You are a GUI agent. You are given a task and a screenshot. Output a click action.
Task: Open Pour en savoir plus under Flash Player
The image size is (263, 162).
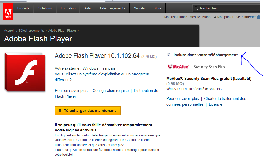(x=71, y=91)
